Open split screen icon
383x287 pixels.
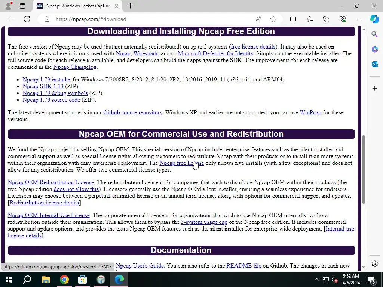click(x=293, y=19)
